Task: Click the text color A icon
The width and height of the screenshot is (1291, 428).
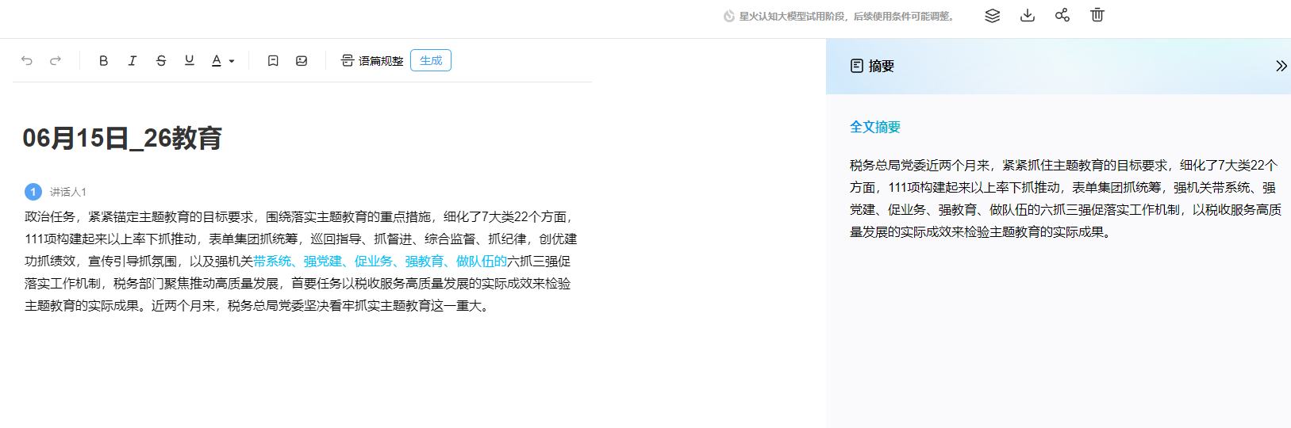Action: (217, 60)
